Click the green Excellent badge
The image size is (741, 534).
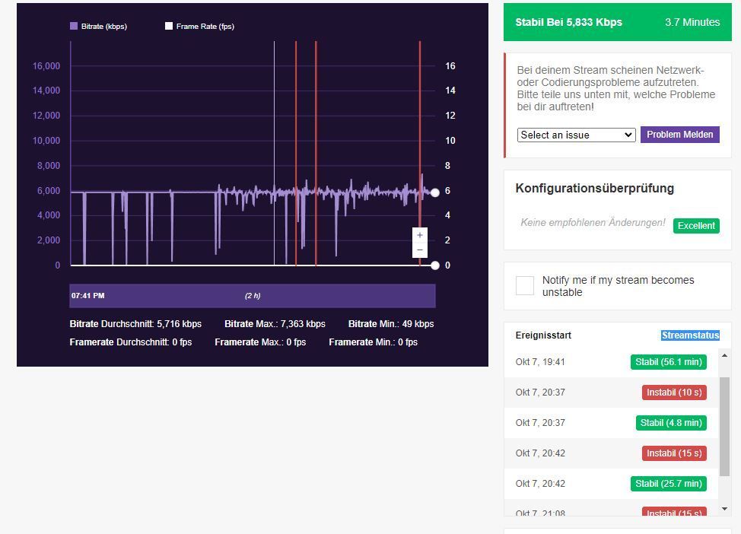(x=695, y=226)
